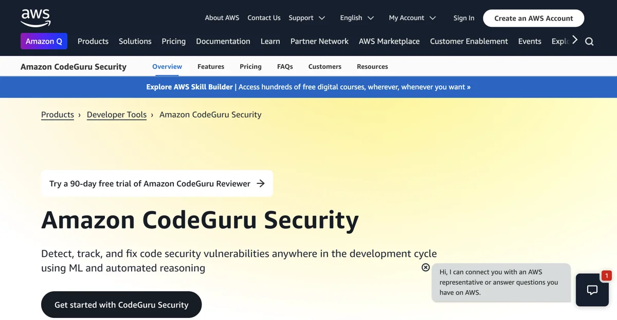
Task: Open the Learn menu
Action: coord(270,41)
